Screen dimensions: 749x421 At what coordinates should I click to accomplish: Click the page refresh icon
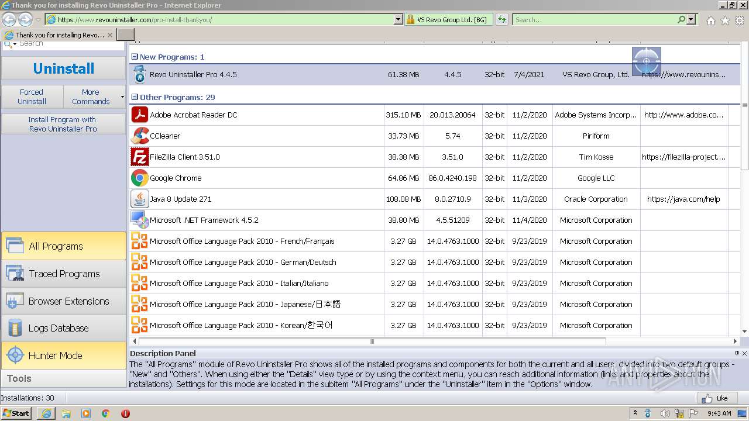coord(502,19)
